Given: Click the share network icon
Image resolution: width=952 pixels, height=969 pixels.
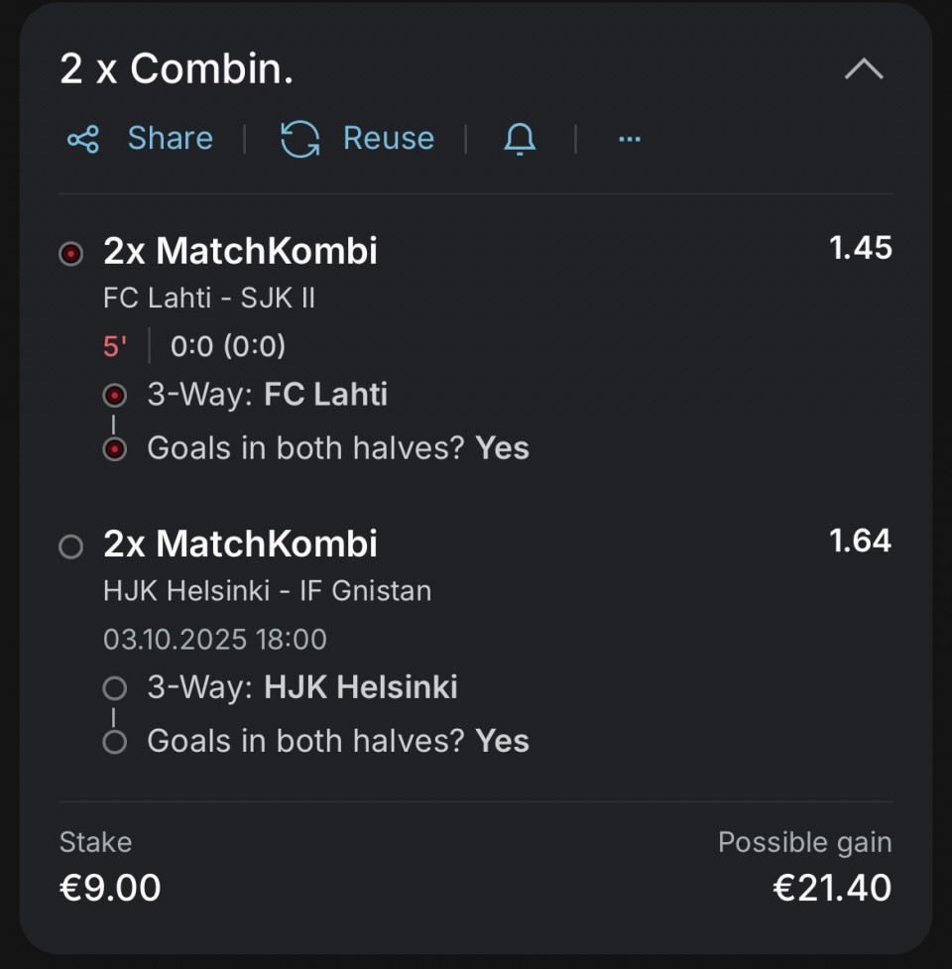Looking at the screenshot, I should coord(83,139).
